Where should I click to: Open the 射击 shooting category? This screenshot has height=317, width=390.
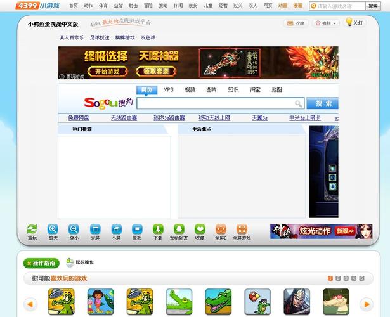point(133,6)
